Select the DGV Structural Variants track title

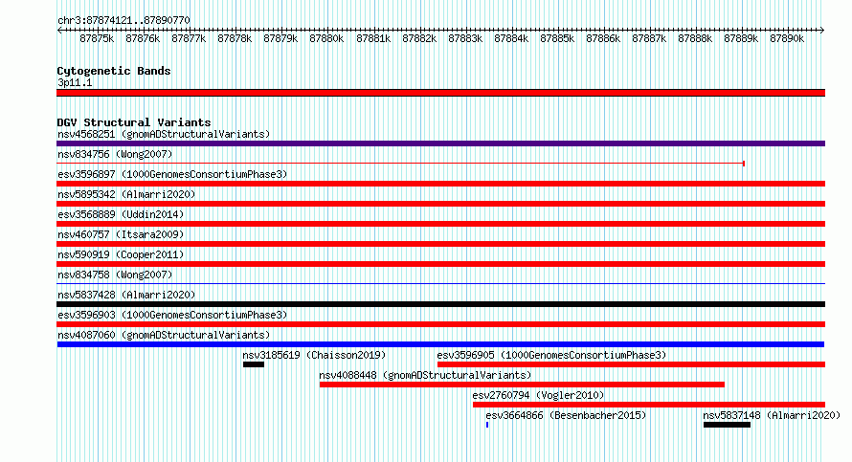pos(134,122)
